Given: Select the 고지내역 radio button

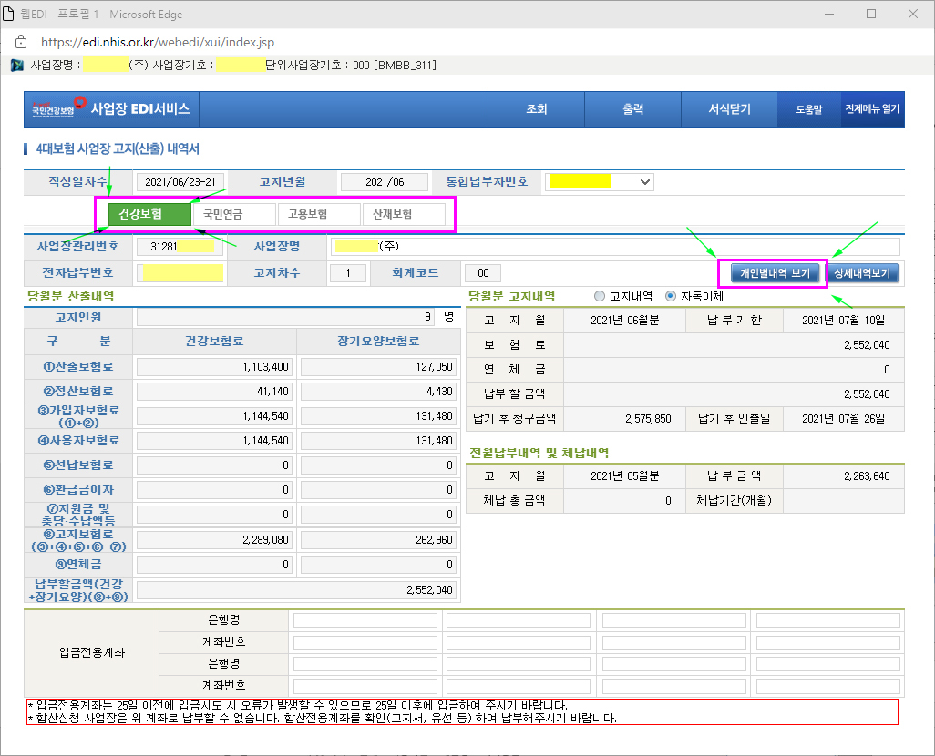Looking at the screenshot, I should (599, 296).
